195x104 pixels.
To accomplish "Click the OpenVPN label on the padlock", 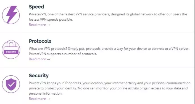I will click(x=11, y=52).
